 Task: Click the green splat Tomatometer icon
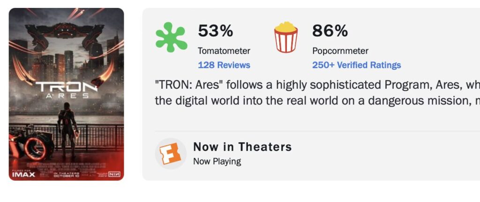click(x=171, y=37)
